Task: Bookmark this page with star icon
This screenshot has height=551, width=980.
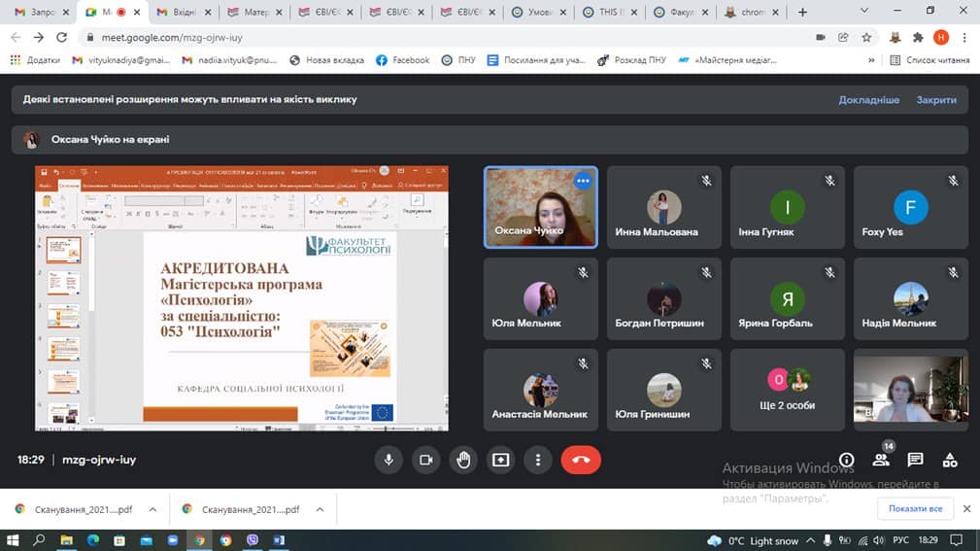Action: click(x=865, y=37)
